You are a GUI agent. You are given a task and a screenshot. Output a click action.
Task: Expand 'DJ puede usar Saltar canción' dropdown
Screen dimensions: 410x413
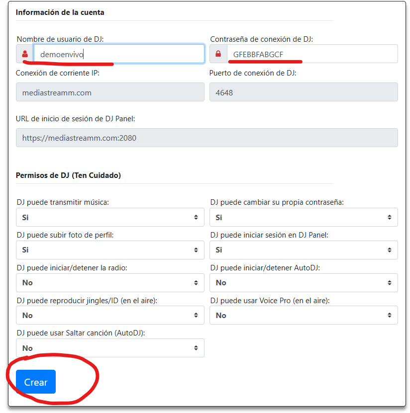pyautogui.click(x=110, y=348)
